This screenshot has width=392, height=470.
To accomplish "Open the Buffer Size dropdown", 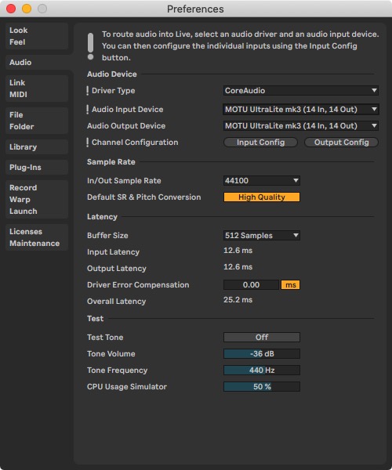I will click(x=262, y=235).
